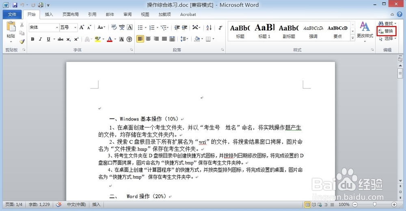Switch to the Acrobat tab
Image resolution: width=406 pixels, height=211 pixels.
[x=188, y=15]
